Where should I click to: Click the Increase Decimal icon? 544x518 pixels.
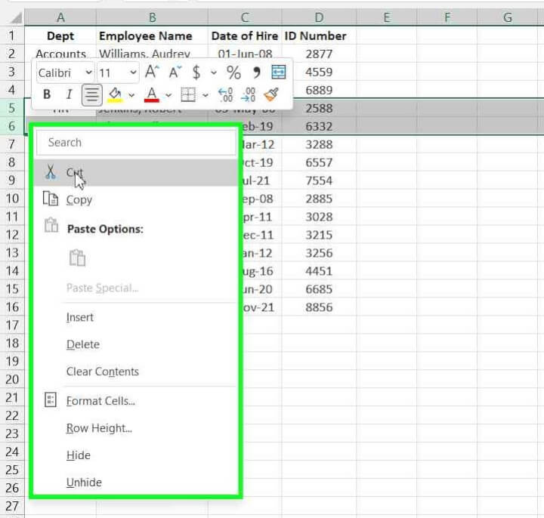click(225, 95)
